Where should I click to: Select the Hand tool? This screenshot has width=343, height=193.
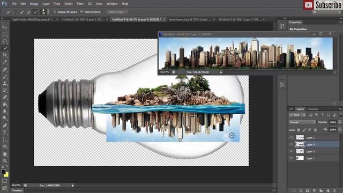coord(5,154)
